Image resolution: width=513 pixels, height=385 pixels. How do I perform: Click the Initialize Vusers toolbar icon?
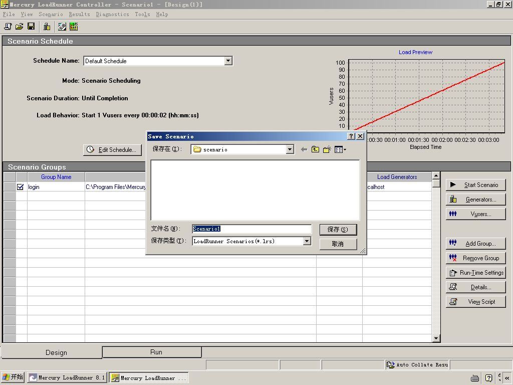(x=62, y=27)
